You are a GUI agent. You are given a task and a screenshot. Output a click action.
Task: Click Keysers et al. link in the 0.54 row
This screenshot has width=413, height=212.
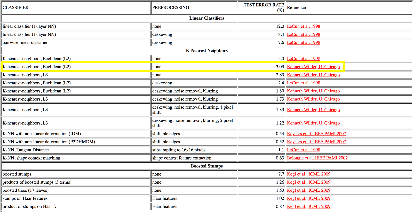click(316, 134)
